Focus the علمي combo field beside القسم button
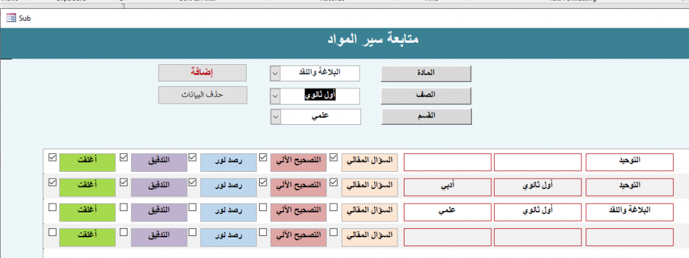 [x=321, y=117]
